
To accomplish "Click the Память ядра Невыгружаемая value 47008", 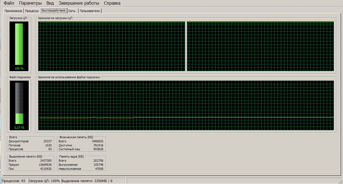I will 99,169.
